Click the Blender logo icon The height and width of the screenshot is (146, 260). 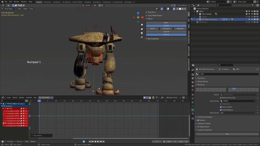click(x=2, y=2)
